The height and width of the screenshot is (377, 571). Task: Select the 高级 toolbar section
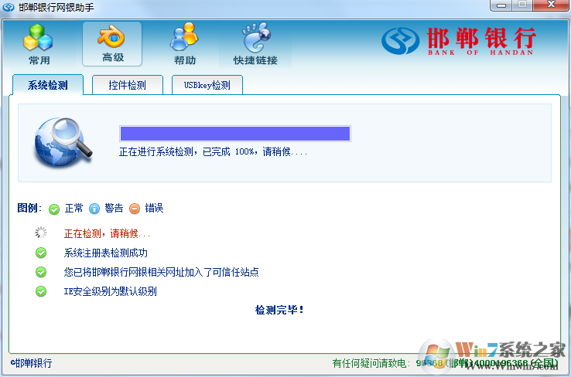pos(112,44)
